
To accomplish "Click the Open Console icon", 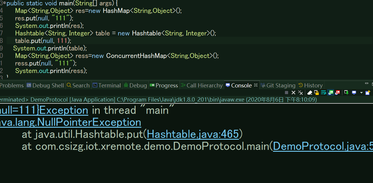I will [x=368, y=93].
